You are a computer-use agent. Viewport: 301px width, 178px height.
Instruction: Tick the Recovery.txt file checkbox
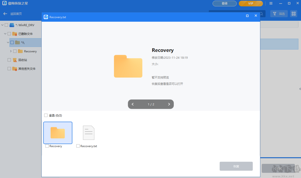point(78,146)
